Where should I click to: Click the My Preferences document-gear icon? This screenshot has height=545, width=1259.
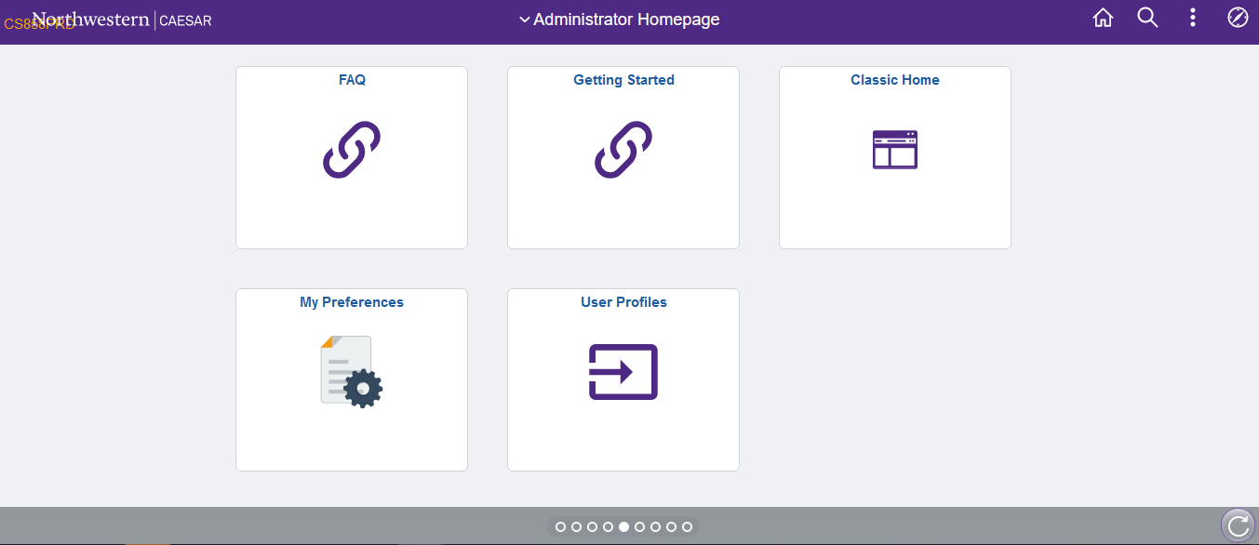(351, 371)
